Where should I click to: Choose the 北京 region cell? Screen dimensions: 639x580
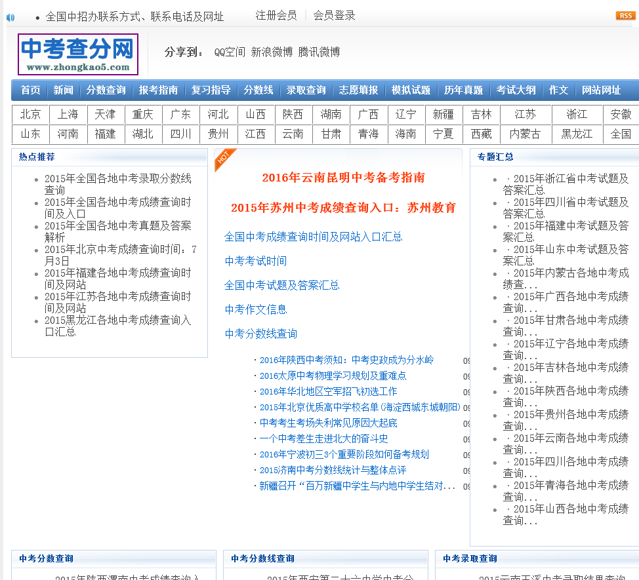31,115
